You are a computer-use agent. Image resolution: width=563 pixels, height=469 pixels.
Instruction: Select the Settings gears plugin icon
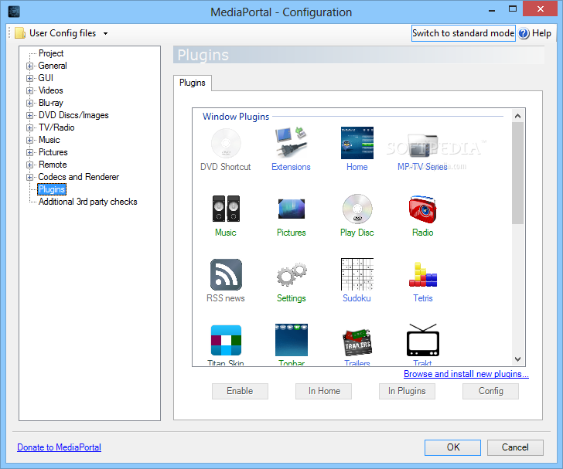[292, 274]
